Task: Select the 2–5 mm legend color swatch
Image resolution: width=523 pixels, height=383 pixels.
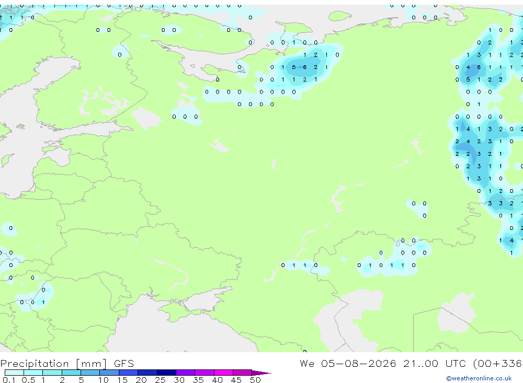Action: [x=71, y=373]
